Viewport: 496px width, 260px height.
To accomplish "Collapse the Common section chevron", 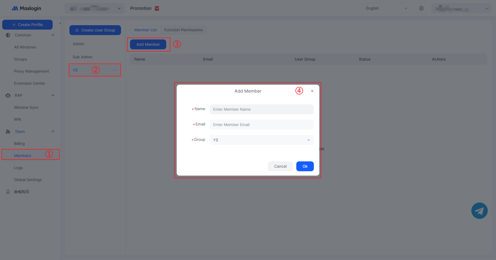I will (53, 35).
